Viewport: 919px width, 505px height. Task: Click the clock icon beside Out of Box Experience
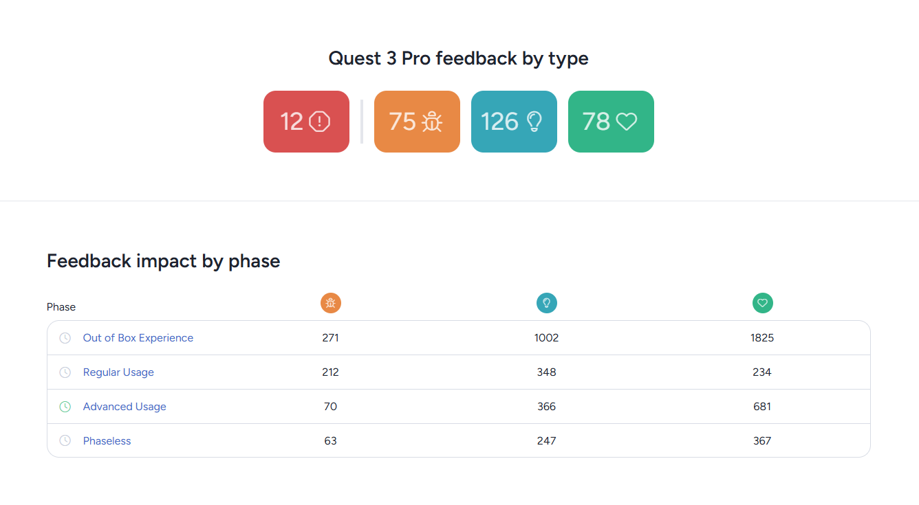pyautogui.click(x=65, y=338)
